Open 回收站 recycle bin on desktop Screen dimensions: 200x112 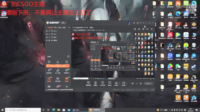coord(194,46)
